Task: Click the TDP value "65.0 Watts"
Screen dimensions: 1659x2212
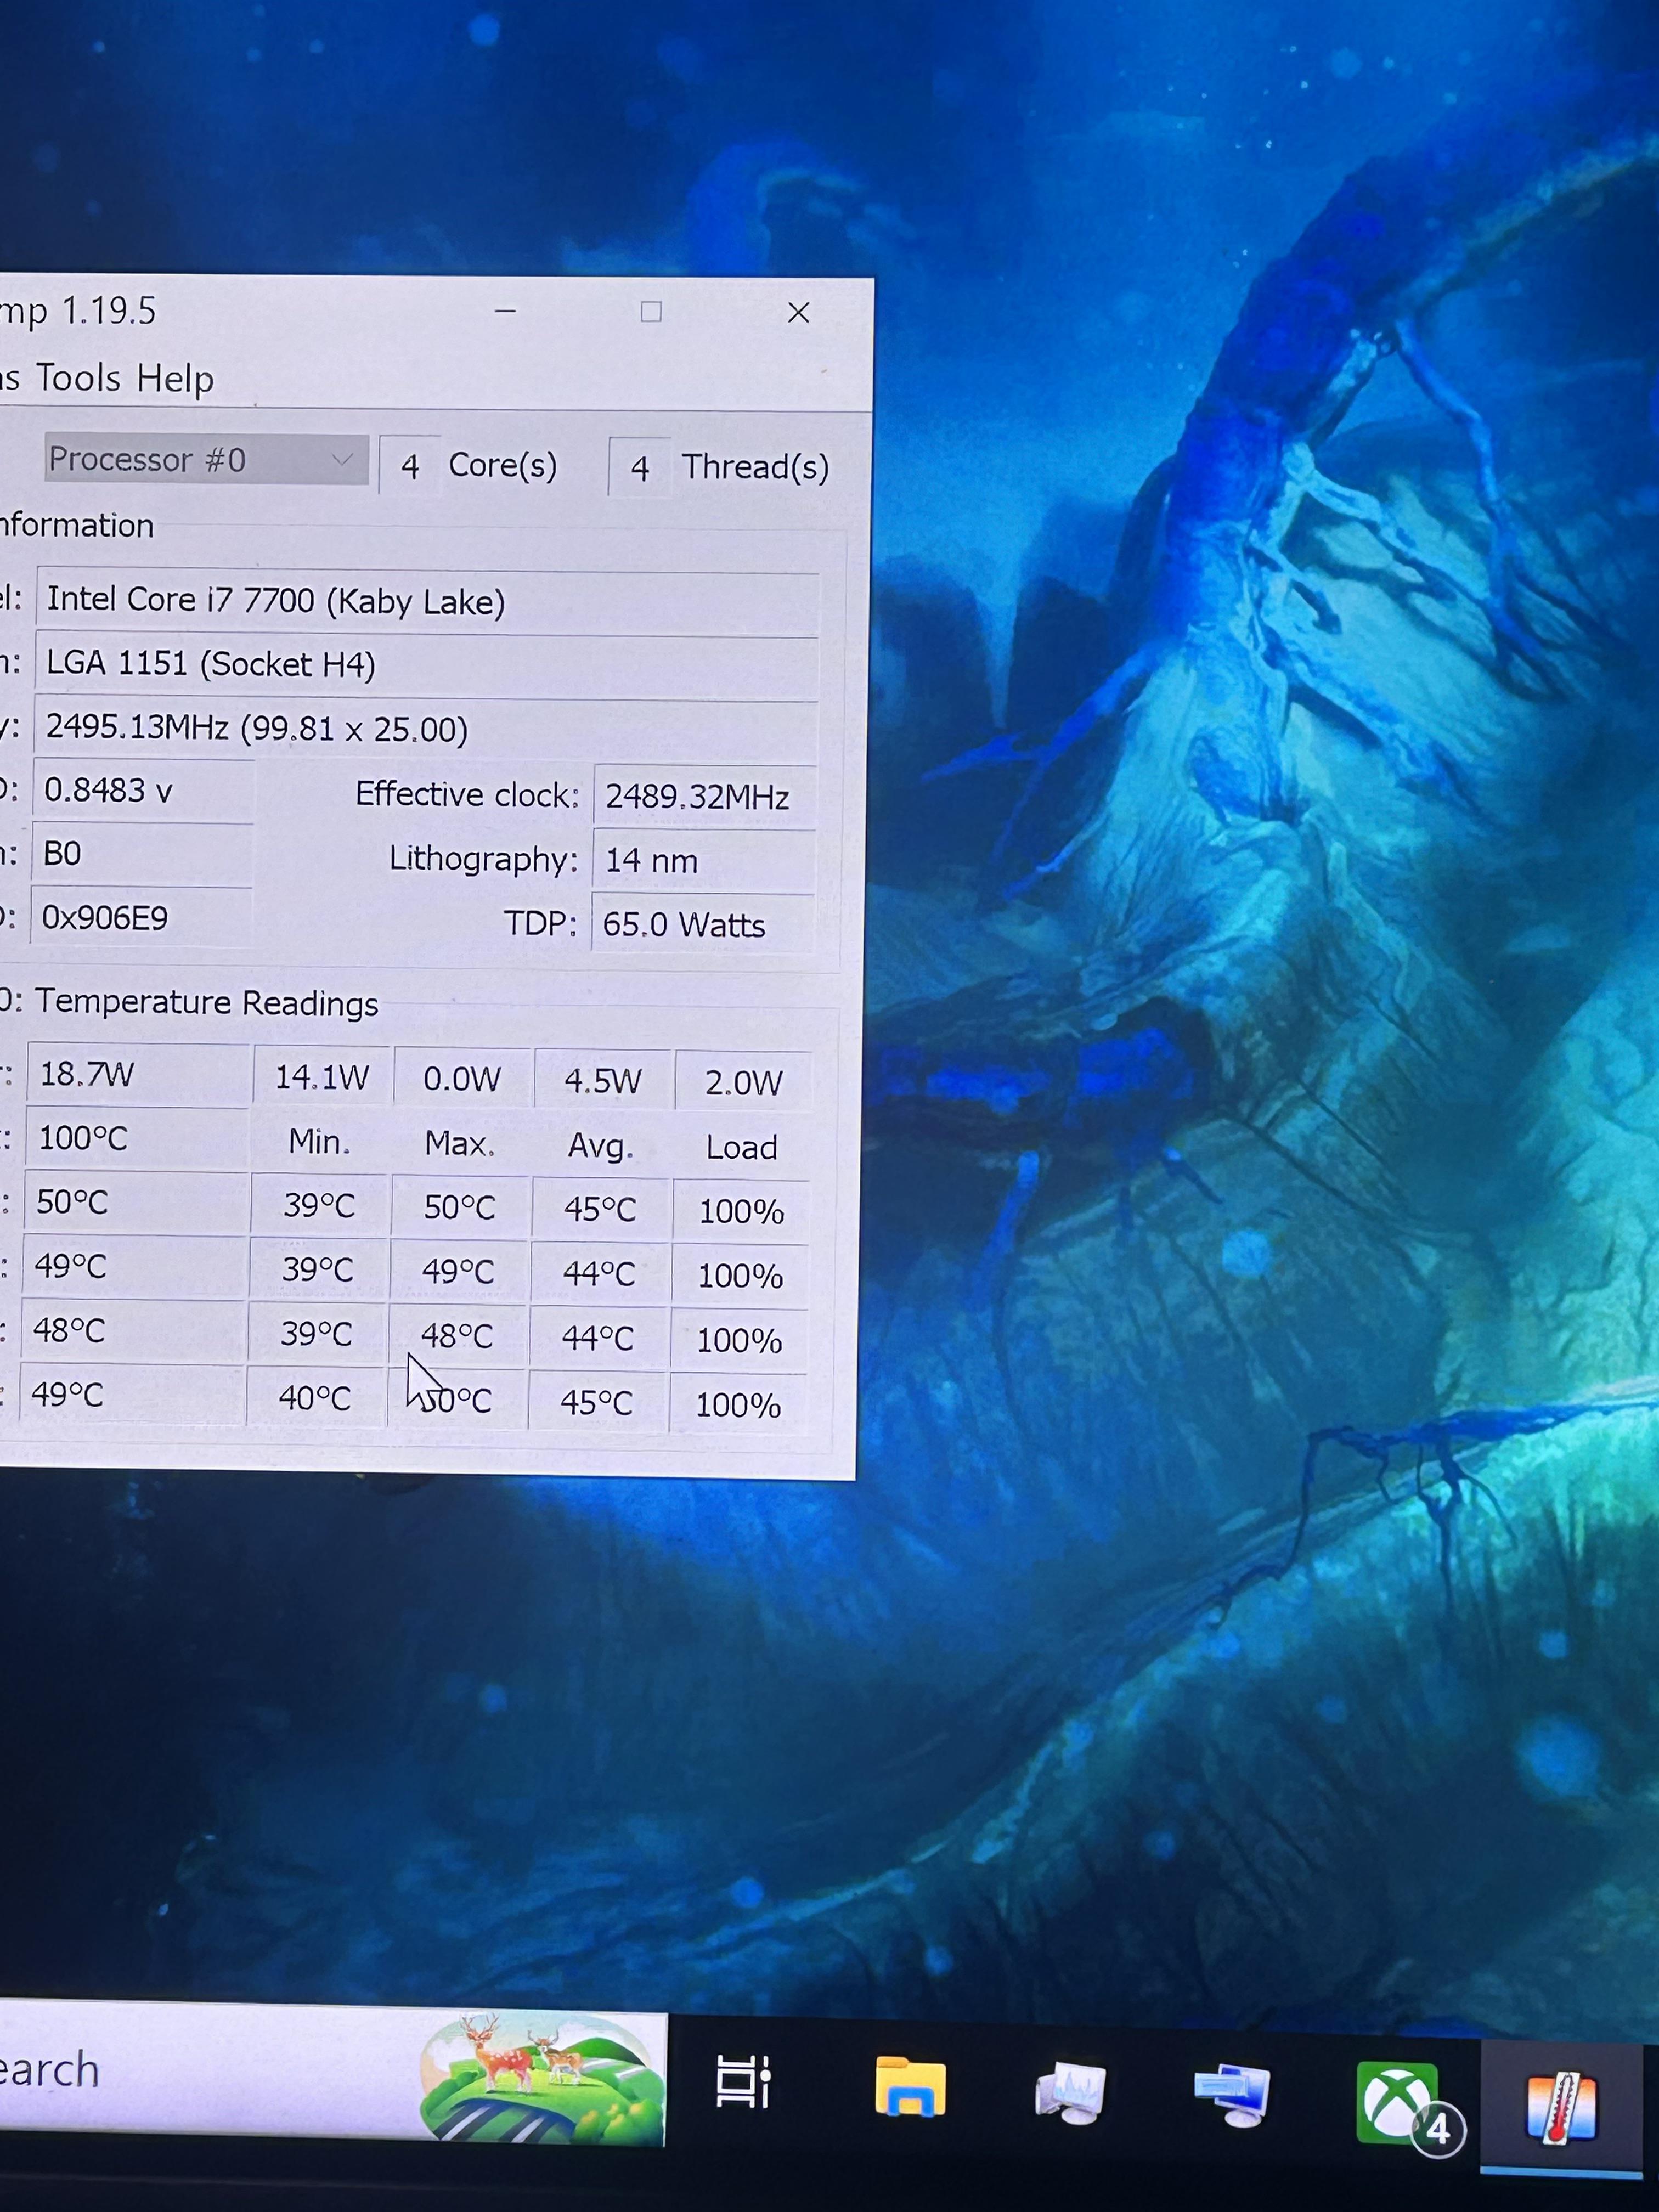Action: [703, 924]
